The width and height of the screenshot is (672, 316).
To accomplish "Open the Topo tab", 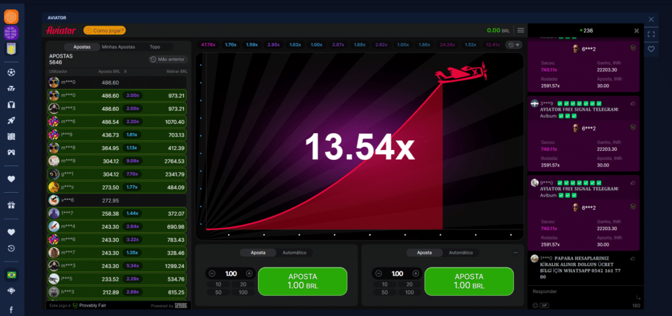I will click(x=154, y=47).
